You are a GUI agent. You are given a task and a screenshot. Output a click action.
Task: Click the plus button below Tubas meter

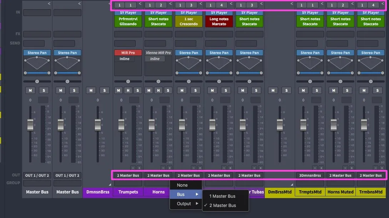pos(261,168)
